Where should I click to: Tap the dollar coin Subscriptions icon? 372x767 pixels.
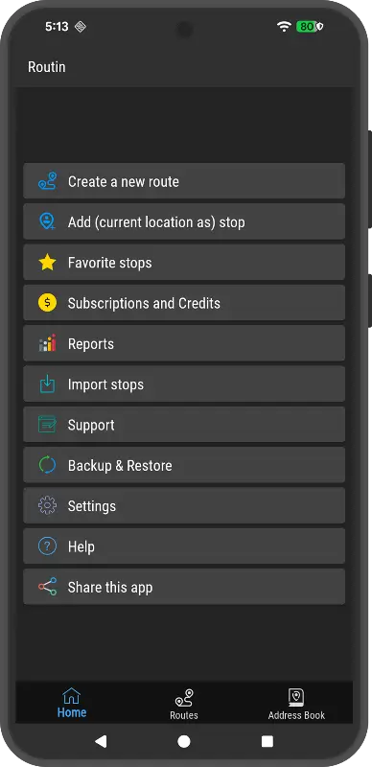(48, 303)
